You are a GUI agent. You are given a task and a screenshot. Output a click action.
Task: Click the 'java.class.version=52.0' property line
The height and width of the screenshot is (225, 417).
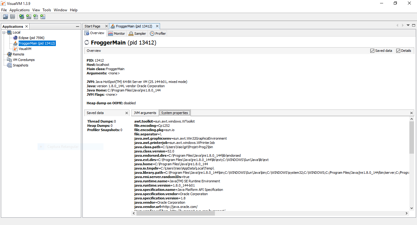[x=154, y=151]
